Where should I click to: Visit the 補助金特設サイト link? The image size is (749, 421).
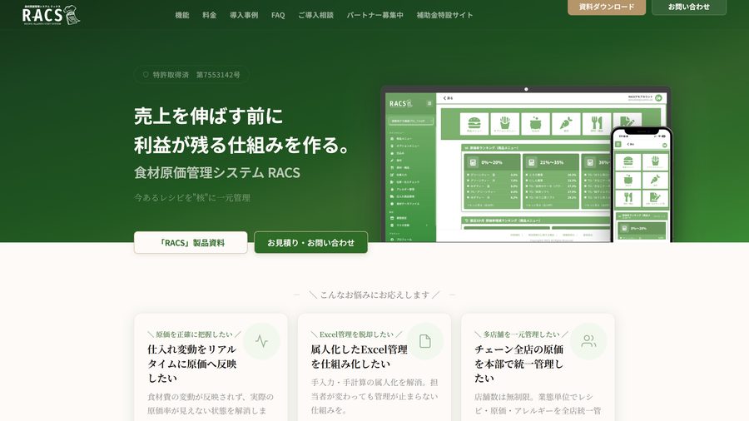[x=444, y=15]
